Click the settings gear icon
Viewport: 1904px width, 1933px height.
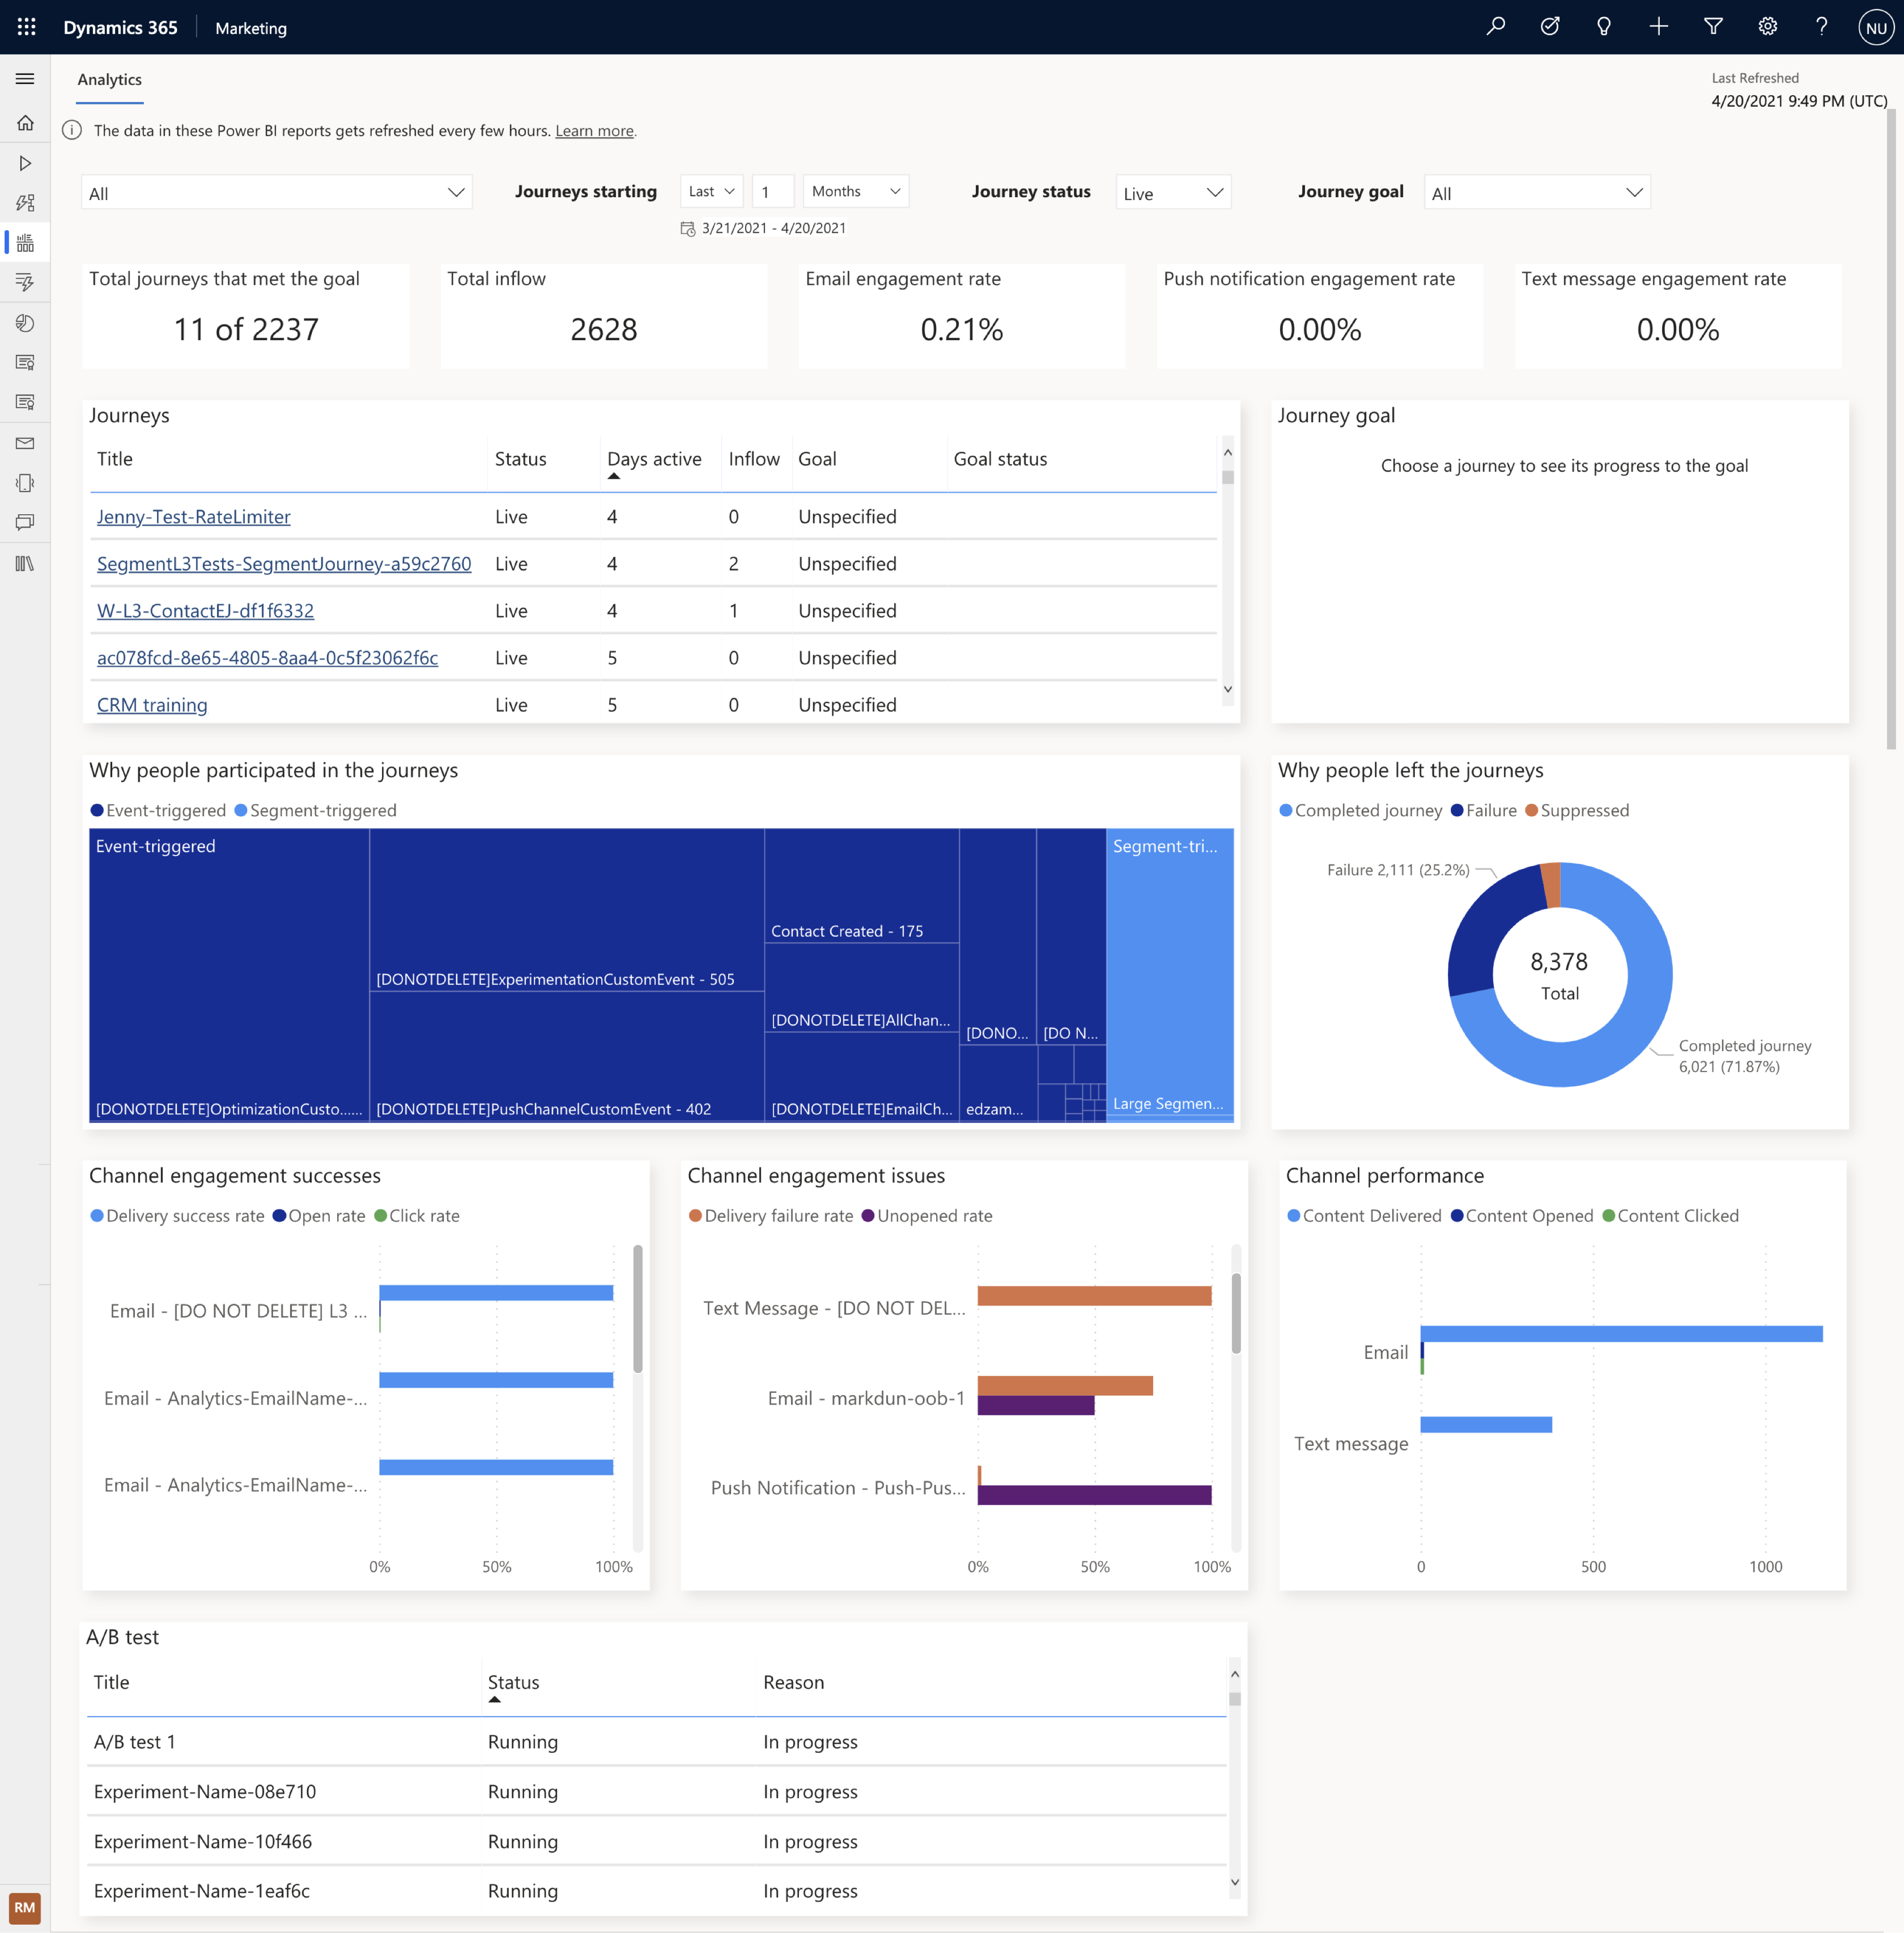[1767, 27]
